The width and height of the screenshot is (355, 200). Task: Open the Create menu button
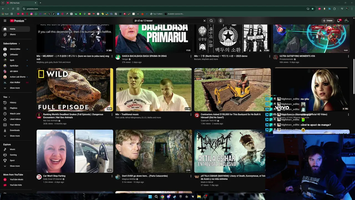pos(328,21)
